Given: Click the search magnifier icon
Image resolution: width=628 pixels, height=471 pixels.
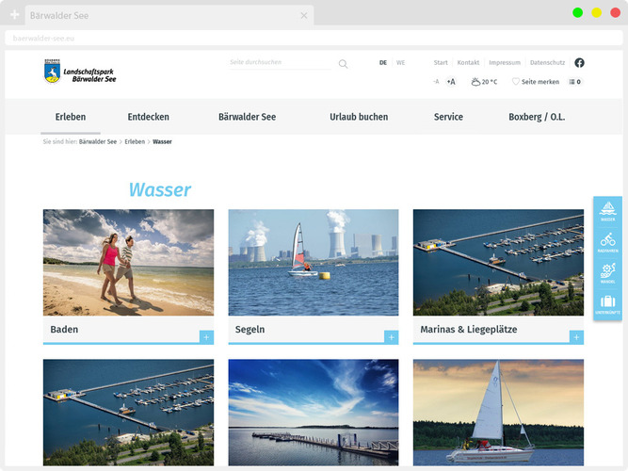Looking at the screenshot, I should (x=344, y=64).
